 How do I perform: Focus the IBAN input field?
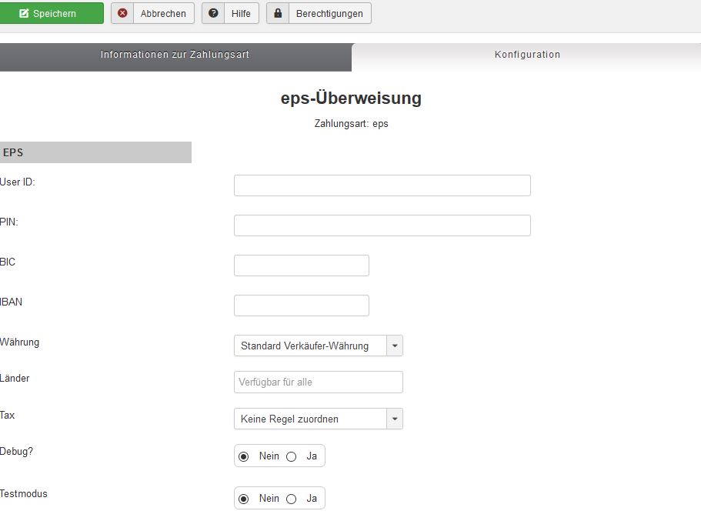coord(302,306)
